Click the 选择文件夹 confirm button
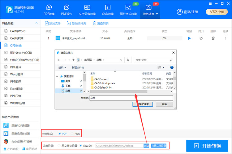The width and height of the screenshot is (232, 154). pyautogui.click(x=143, y=104)
